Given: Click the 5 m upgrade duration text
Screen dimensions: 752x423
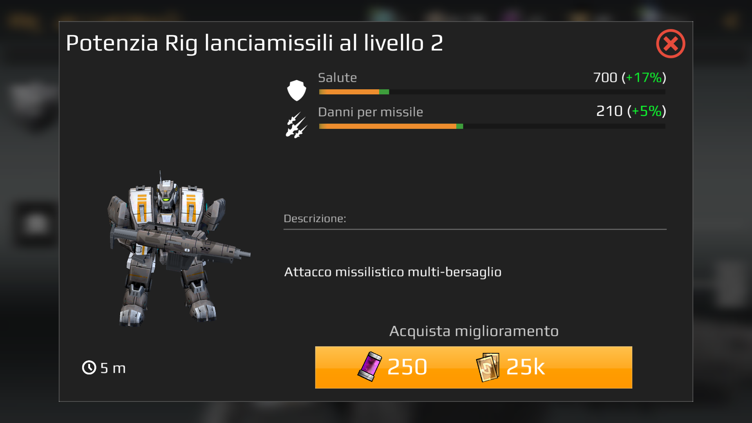Looking at the screenshot, I should [x=113, y=368].
